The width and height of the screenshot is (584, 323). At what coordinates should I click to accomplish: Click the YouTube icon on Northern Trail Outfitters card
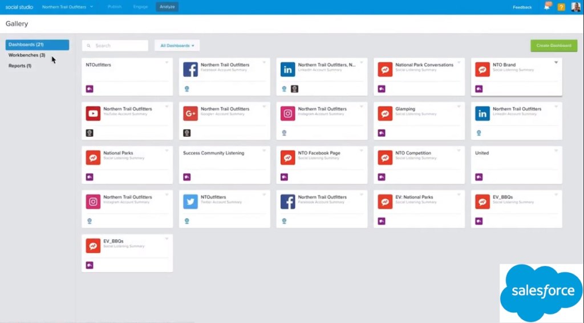click(93, 114)
